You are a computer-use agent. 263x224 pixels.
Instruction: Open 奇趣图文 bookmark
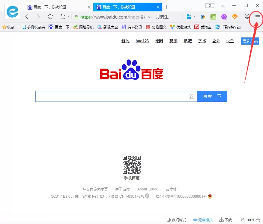coord(156,27)
